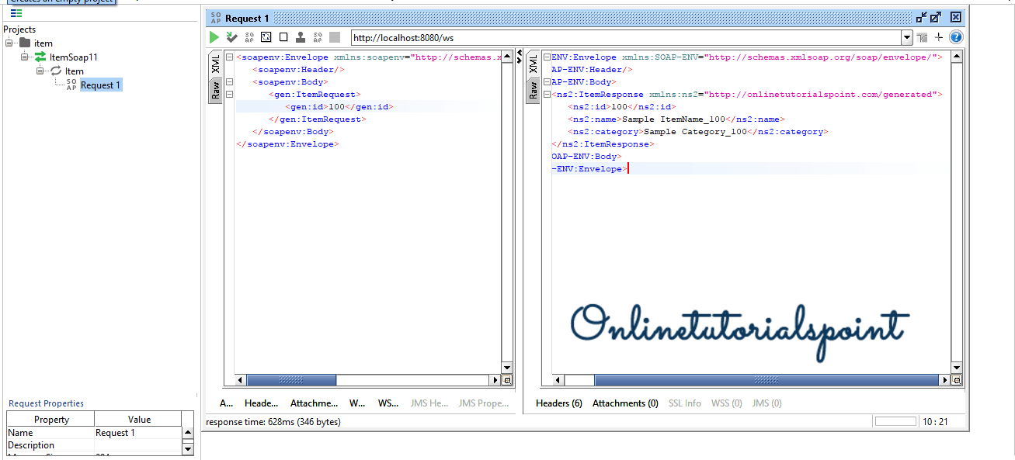Open the response Attachments (0) tab
Viewport: 1015px width, 460px height.
625,403
